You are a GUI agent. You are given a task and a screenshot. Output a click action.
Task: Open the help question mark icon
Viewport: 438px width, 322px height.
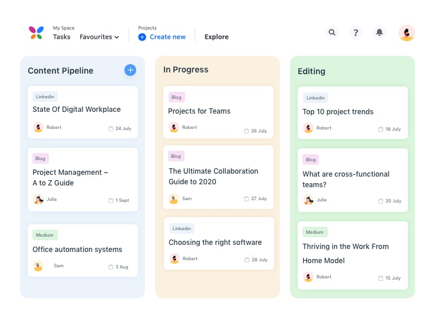(x=355, y=32)
